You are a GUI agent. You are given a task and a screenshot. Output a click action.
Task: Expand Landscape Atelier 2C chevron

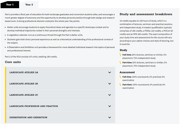(x=110, y=95)
